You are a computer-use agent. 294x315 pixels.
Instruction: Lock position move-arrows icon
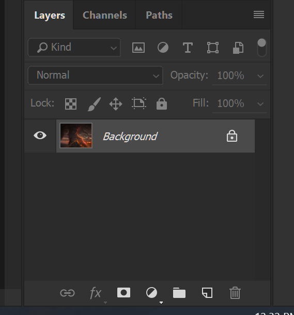tap(116, 104)
